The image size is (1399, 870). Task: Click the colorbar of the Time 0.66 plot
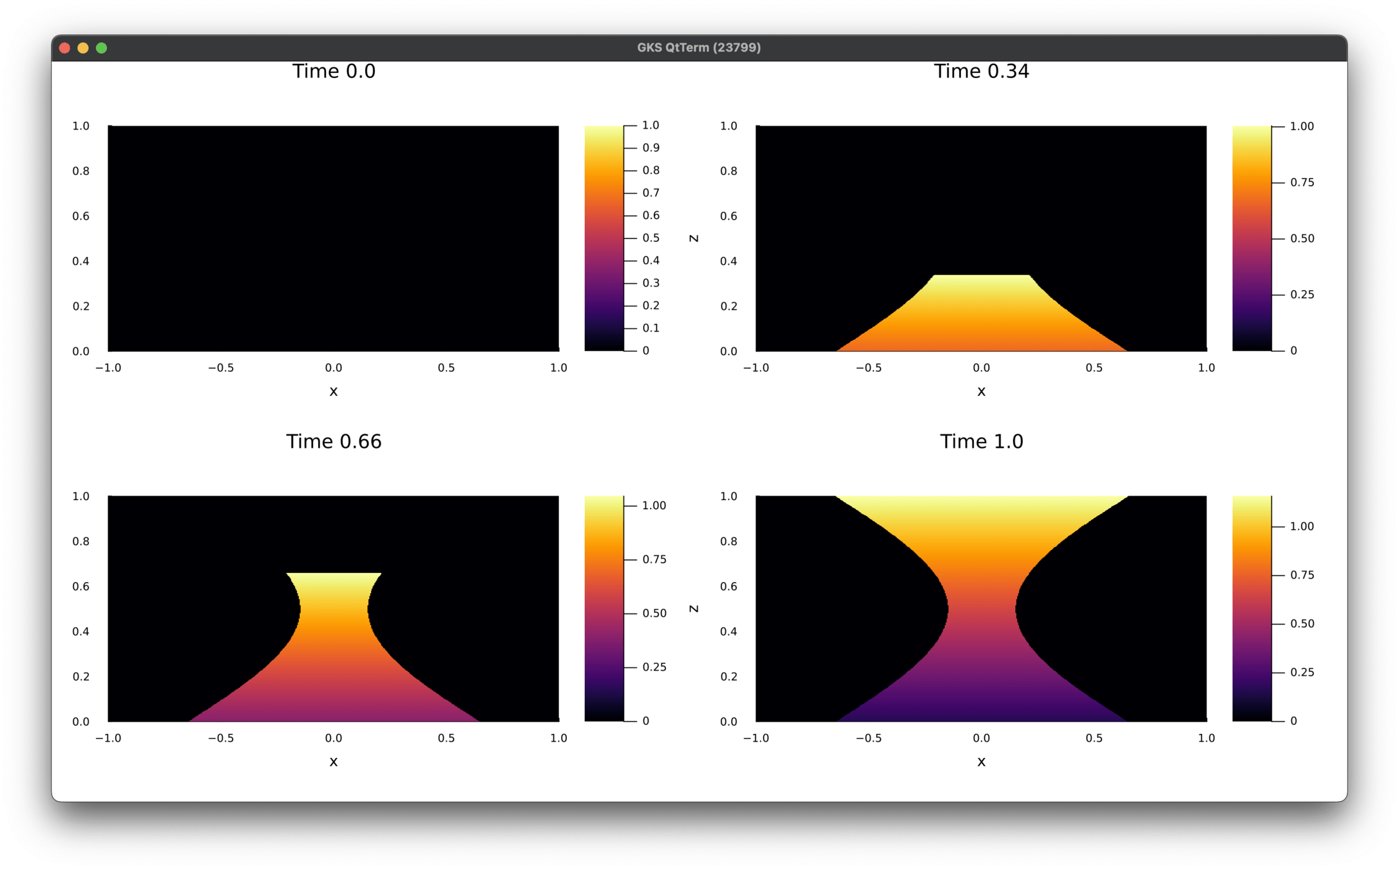[x=604, y=608]
